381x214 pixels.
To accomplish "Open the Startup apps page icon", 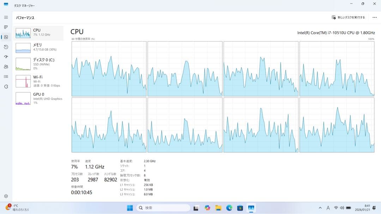I will [x=6, y=56].
